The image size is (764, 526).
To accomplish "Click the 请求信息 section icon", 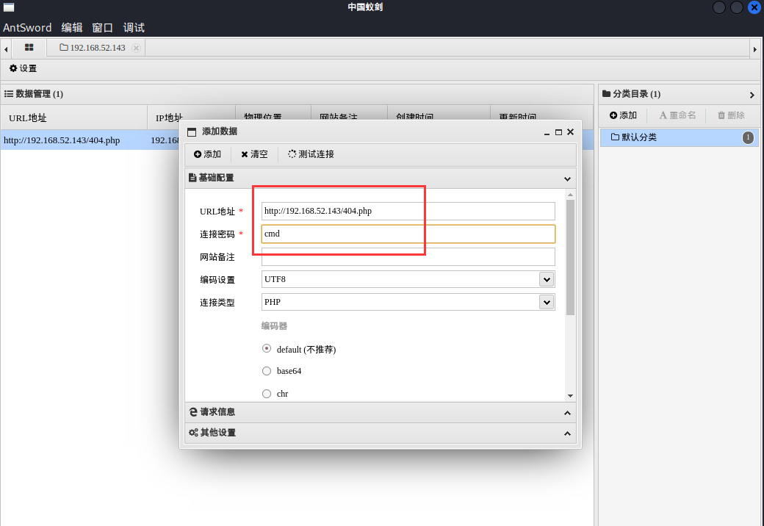I will click(x=193, y=412).
